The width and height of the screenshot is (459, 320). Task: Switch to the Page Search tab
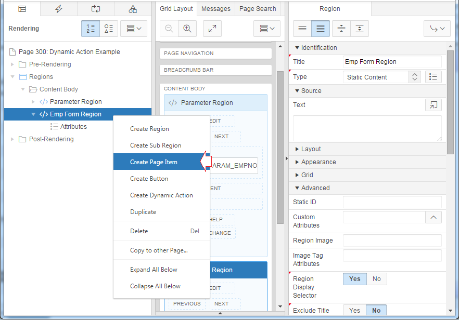258,9
